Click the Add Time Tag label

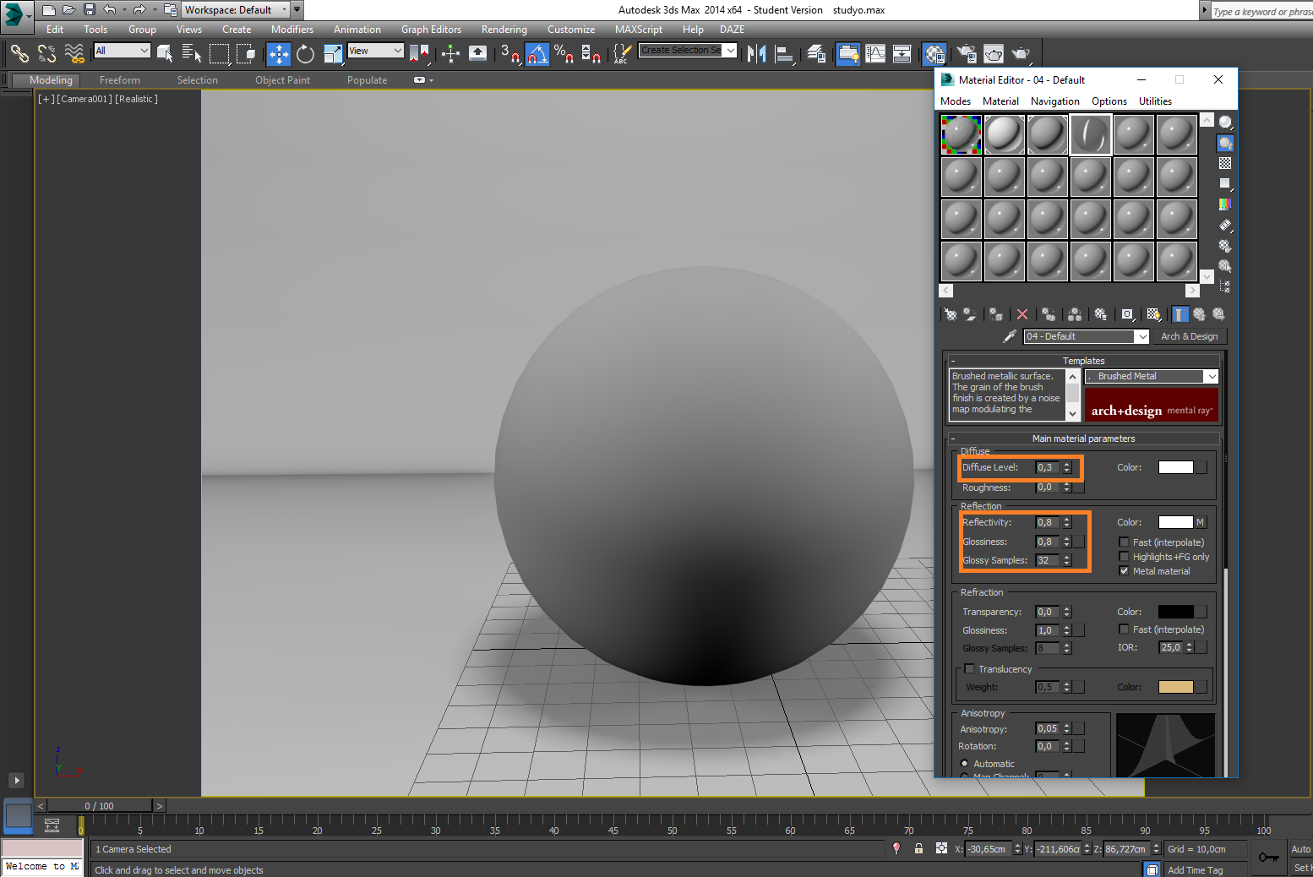1195,869
